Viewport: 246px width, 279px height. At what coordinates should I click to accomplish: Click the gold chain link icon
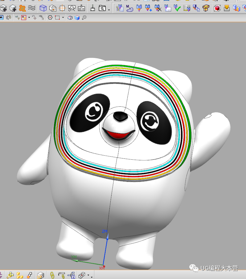point(52,275)
